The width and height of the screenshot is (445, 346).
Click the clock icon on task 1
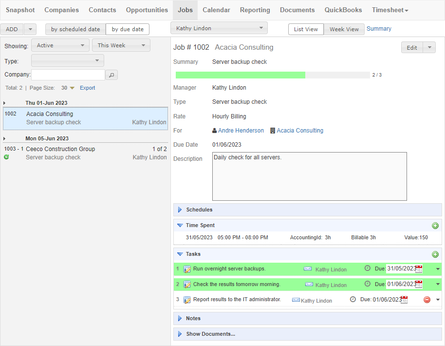(368, 268)
